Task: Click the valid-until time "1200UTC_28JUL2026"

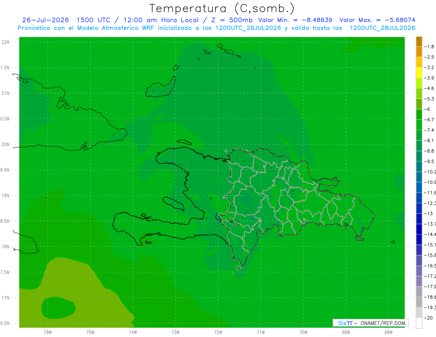Action: (x=383, y=28)
